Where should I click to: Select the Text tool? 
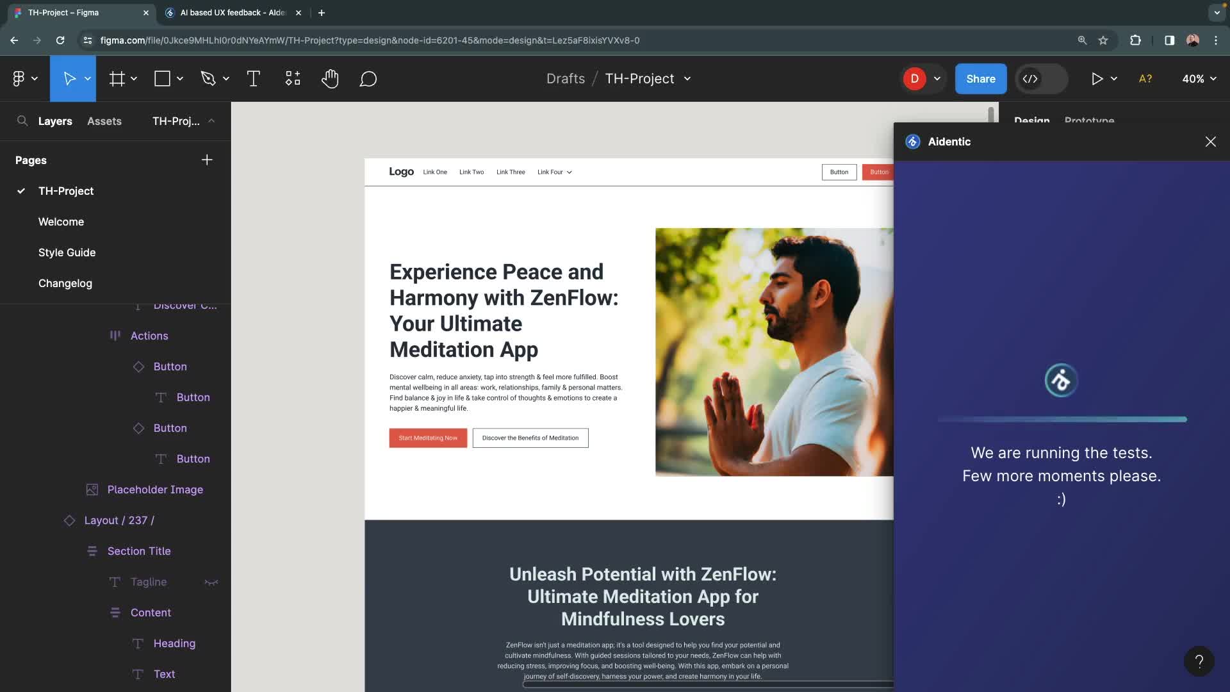coord(253,78)
